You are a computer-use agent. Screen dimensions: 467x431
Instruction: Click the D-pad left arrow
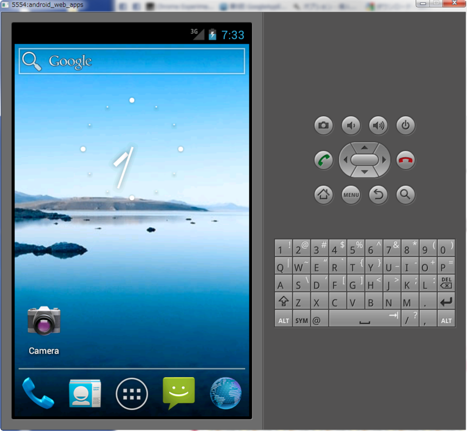(x=345, y=160)
